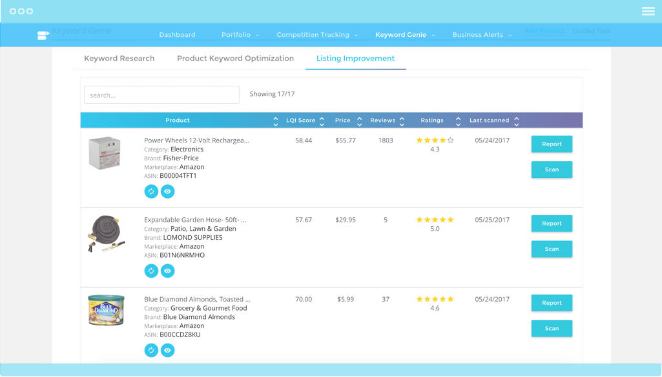Expand the Business Alerts menu chevron

click(x=510, y=35)
